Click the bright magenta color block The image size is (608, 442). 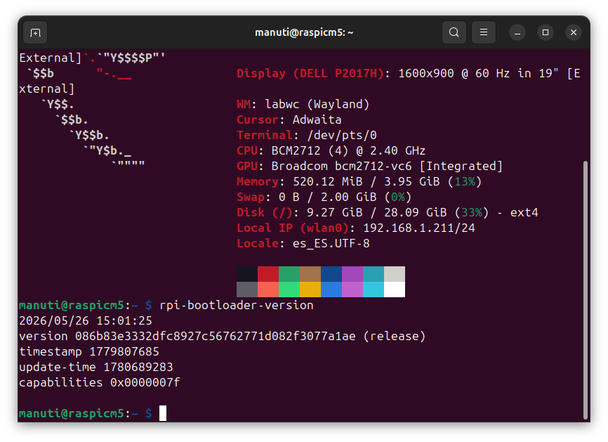352,290
